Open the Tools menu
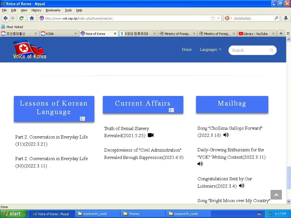 [x=68, y=10]
